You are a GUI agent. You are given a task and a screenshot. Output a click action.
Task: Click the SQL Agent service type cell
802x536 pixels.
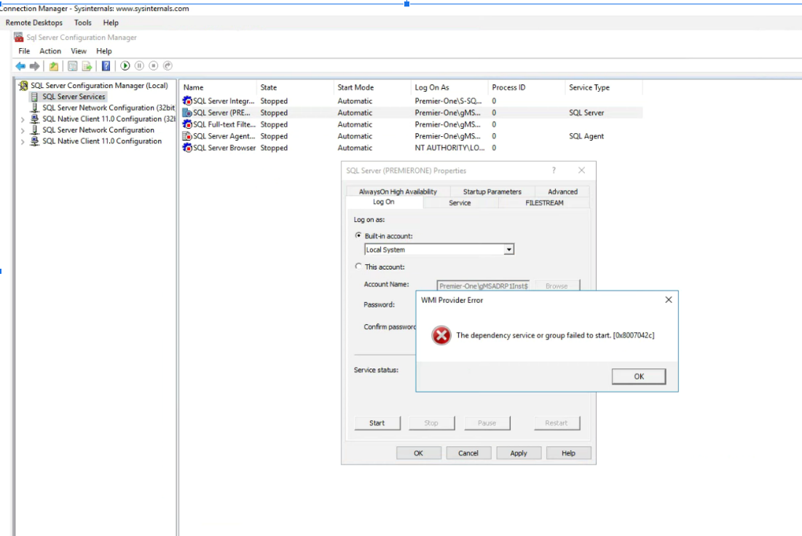click(586, 136)
